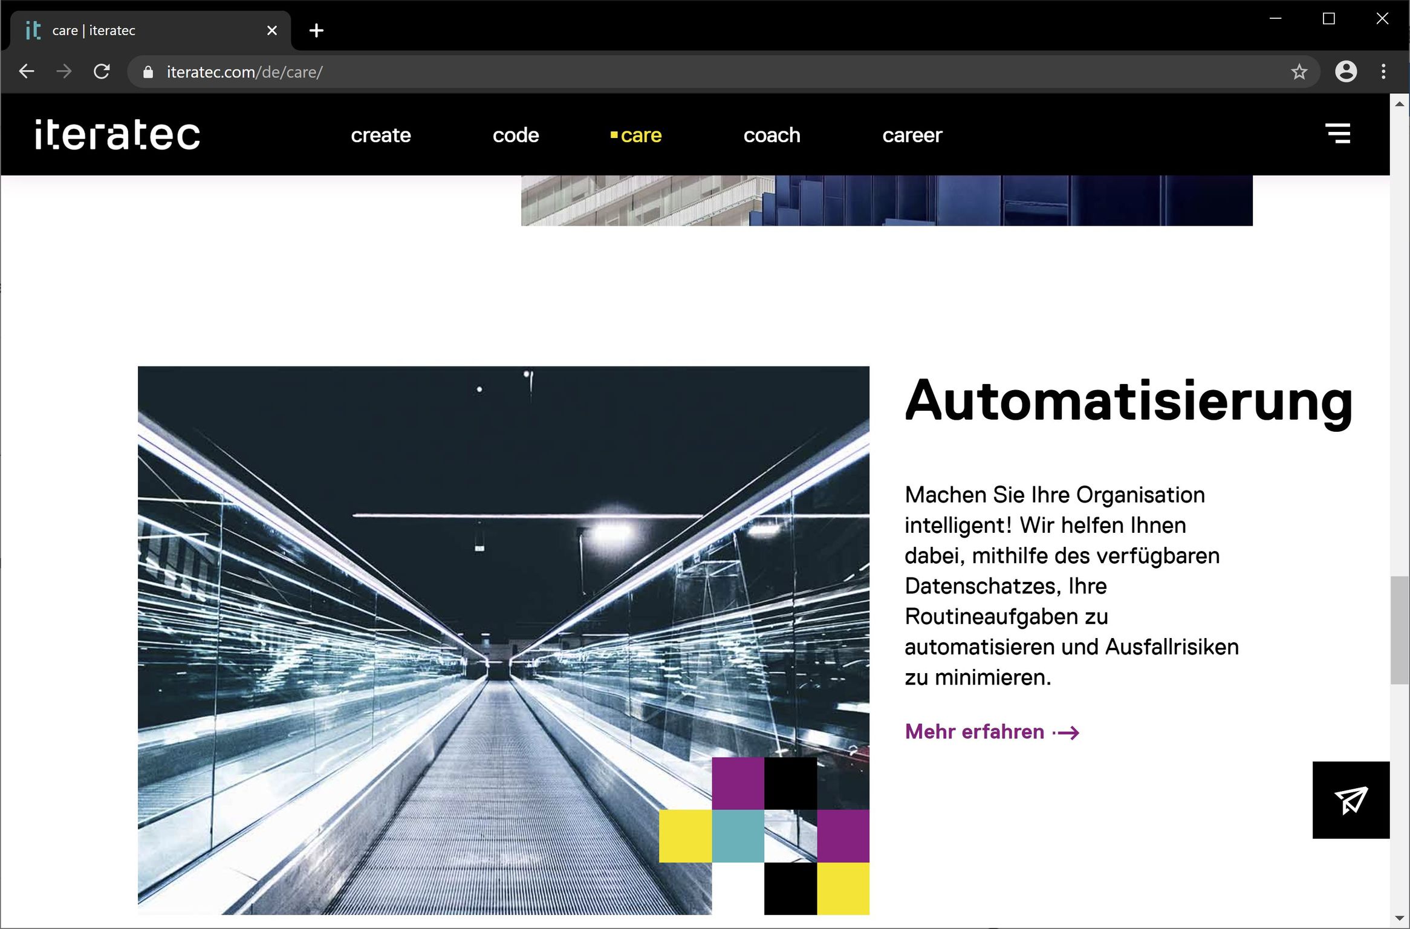
Task: Navigate to the career section
Action: (x=912, y=135)
